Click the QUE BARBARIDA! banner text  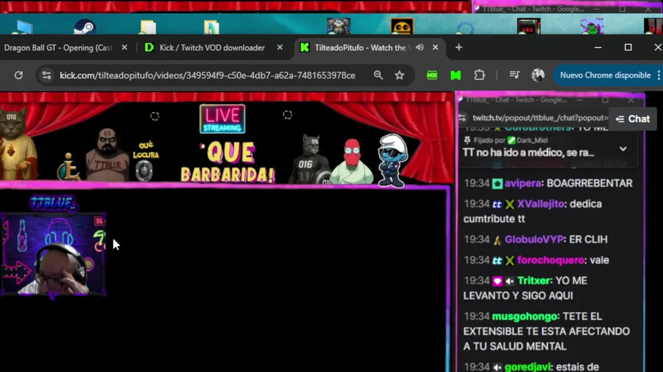coord(228,163)
